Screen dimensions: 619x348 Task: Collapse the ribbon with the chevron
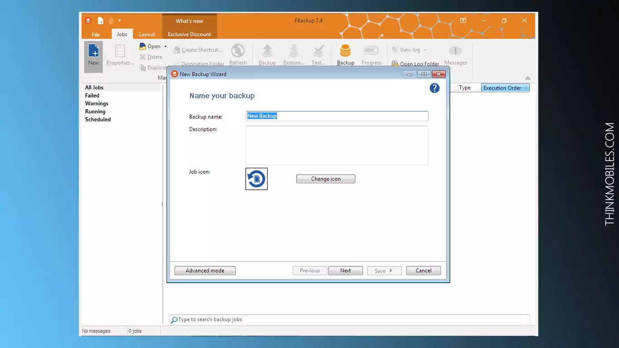click(527, 78)
